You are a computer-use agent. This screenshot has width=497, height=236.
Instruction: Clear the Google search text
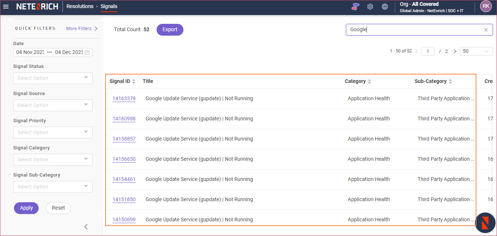tap(486, 30)
